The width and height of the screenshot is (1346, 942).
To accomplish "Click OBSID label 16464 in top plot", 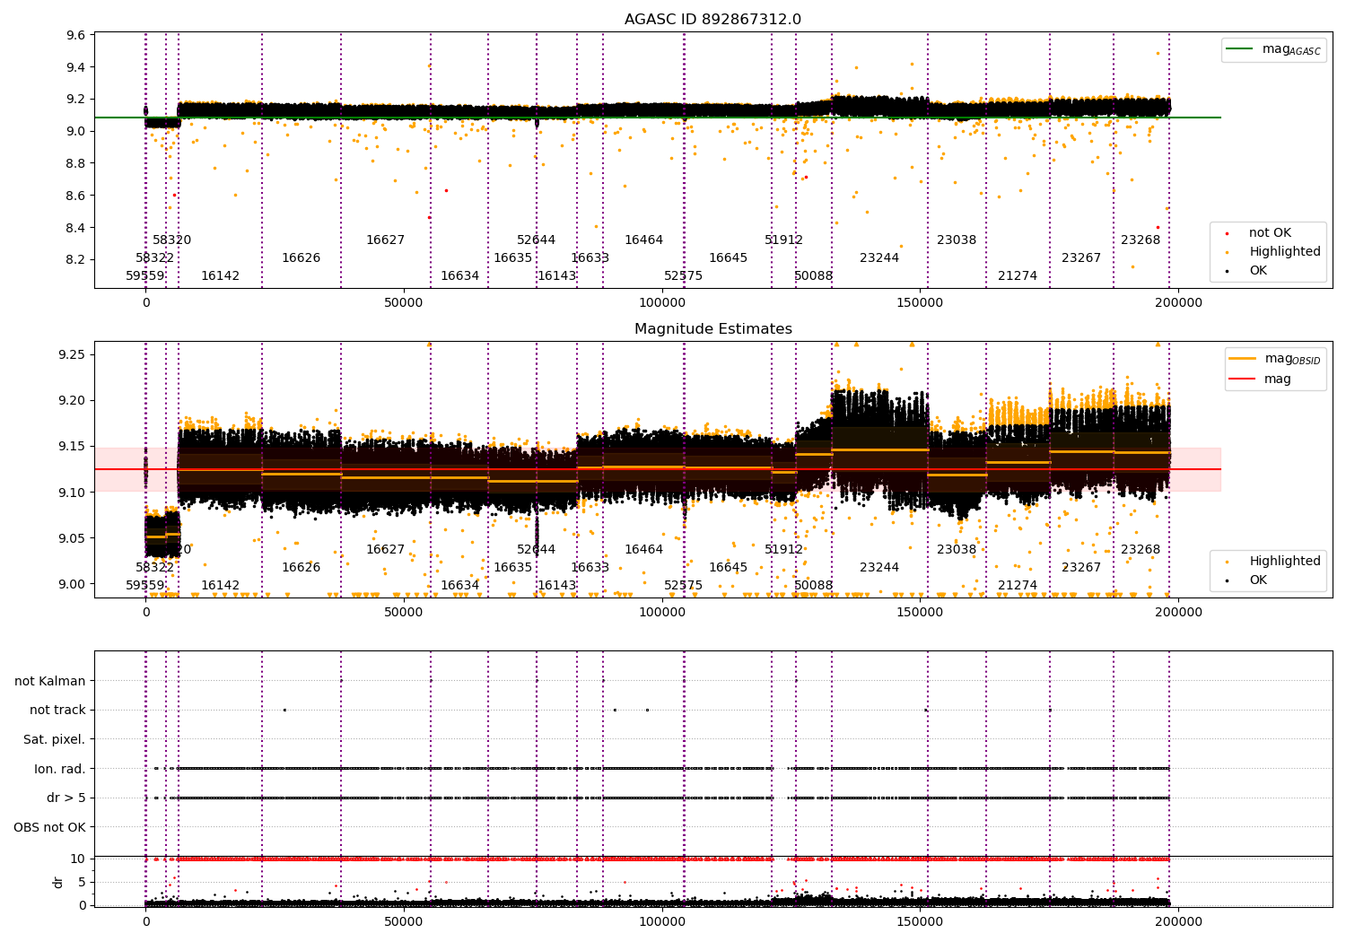I will point(643,240).
